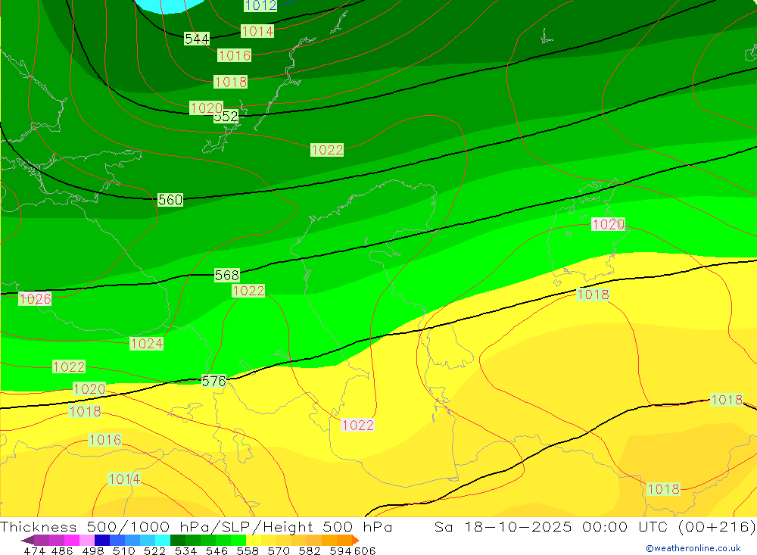Pick the darkest green legend swatch
757x555 pixels.
point(178,540)
